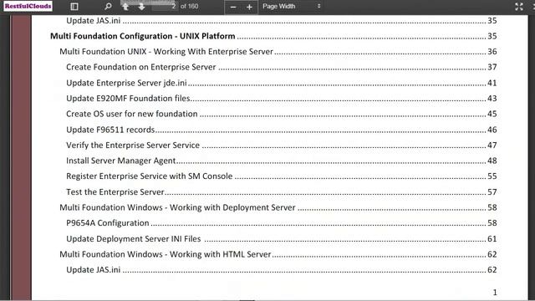Open Install Server Manager Agent entry
Viewport: 535px width, 301px height.
point(120,161)
